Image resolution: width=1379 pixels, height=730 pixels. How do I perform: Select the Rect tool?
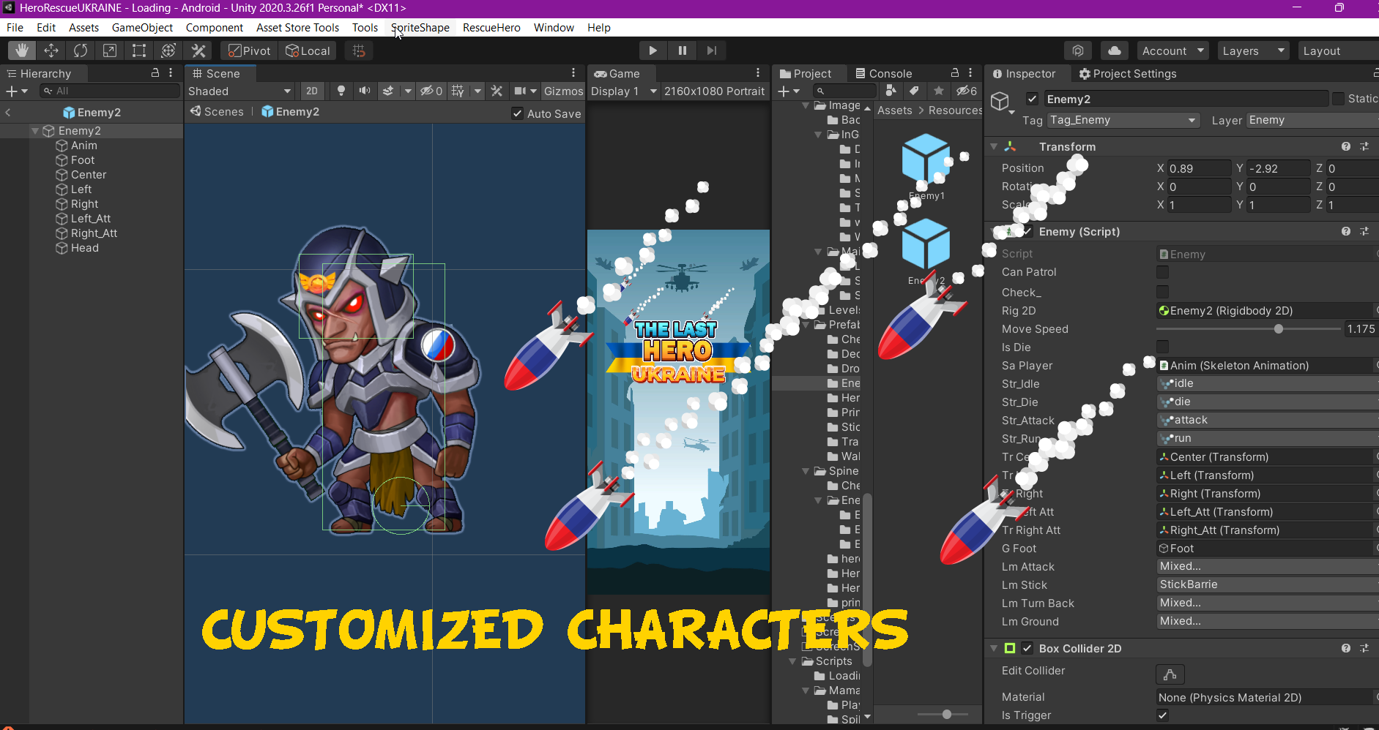point(139,50)
